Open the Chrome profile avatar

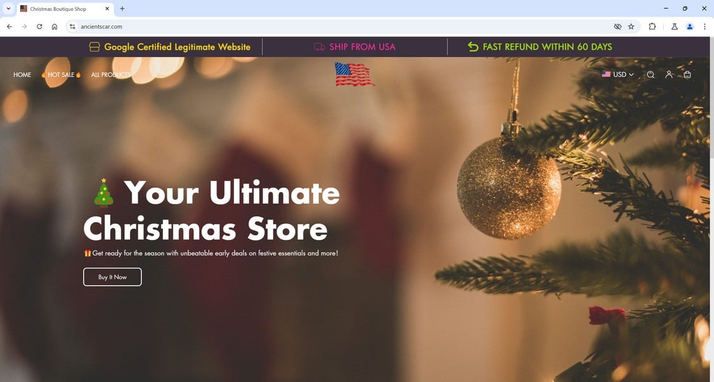(x=690, y=27)
